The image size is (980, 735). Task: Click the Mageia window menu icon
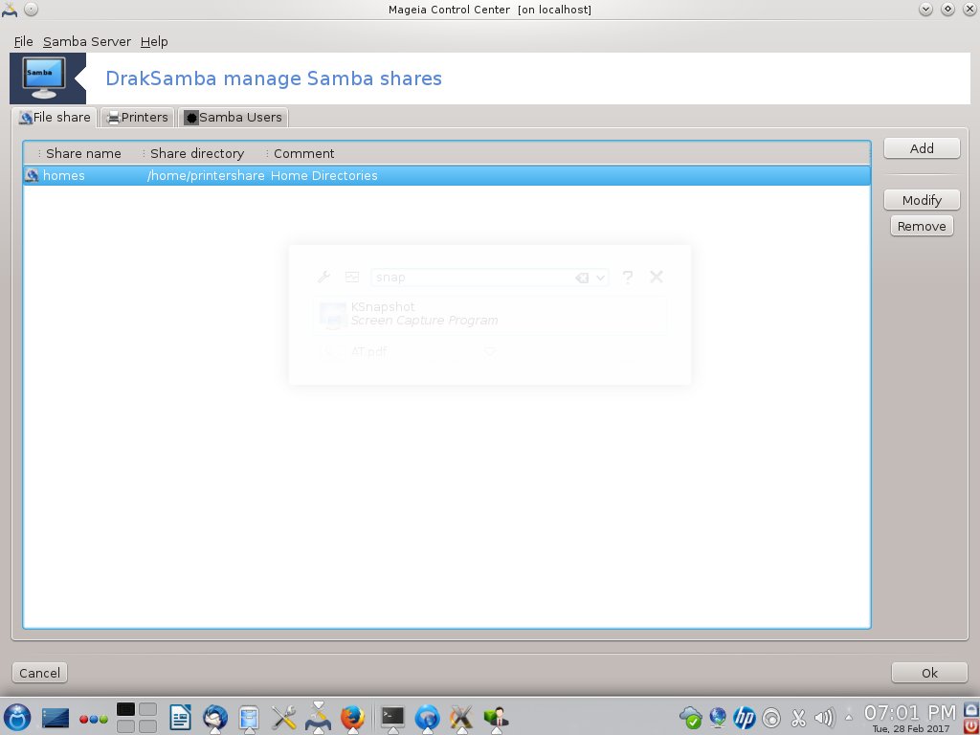pyautogui.click(x=10, y=9)
